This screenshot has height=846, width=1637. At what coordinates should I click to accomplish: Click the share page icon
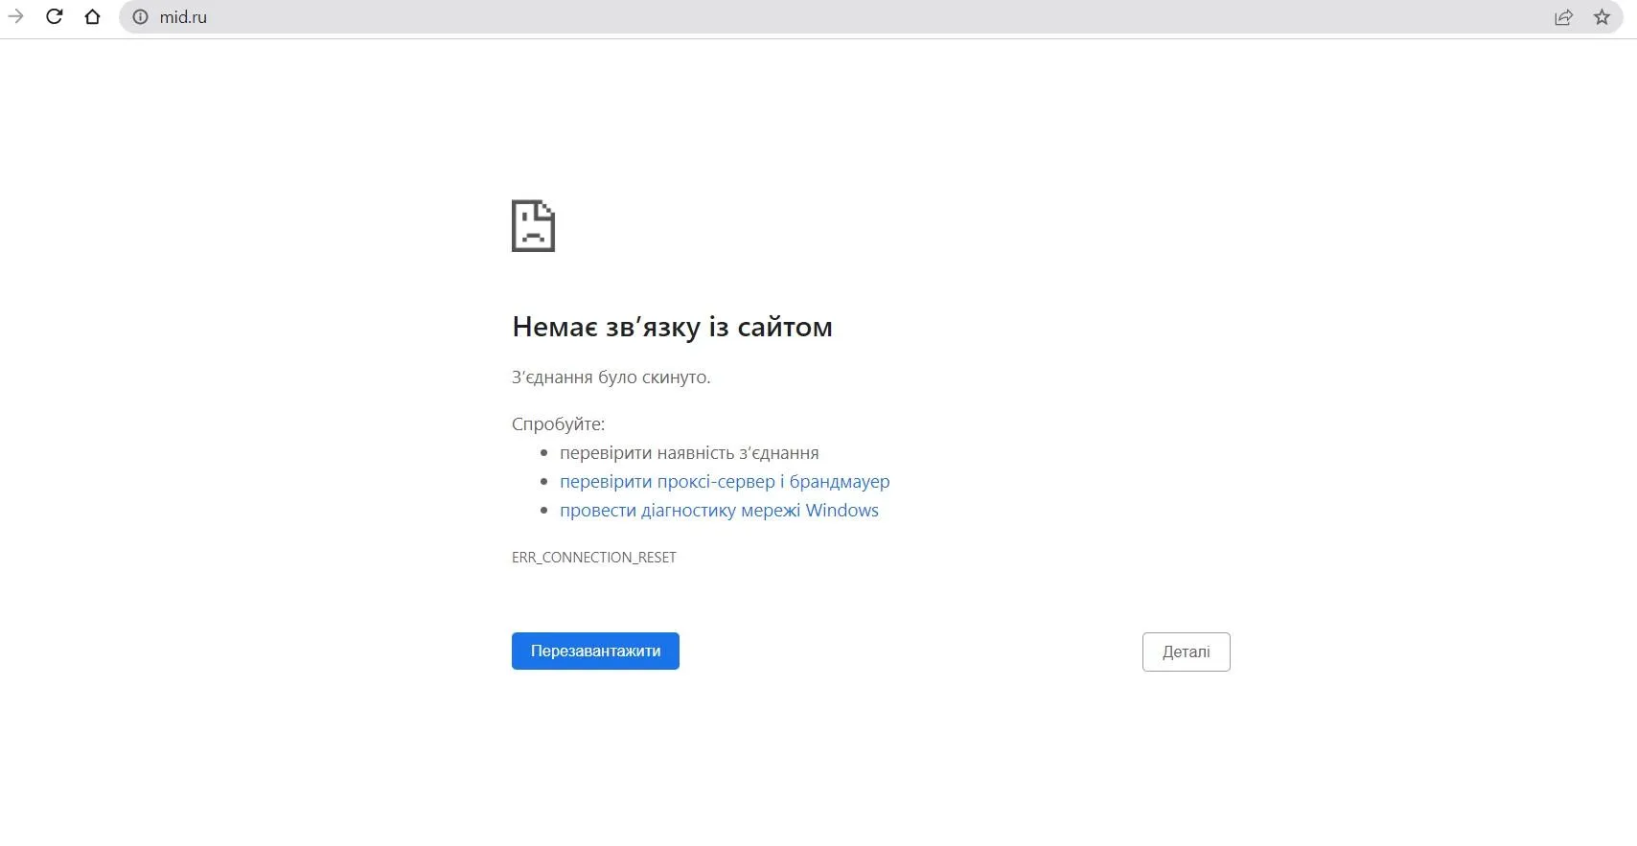1563,17
